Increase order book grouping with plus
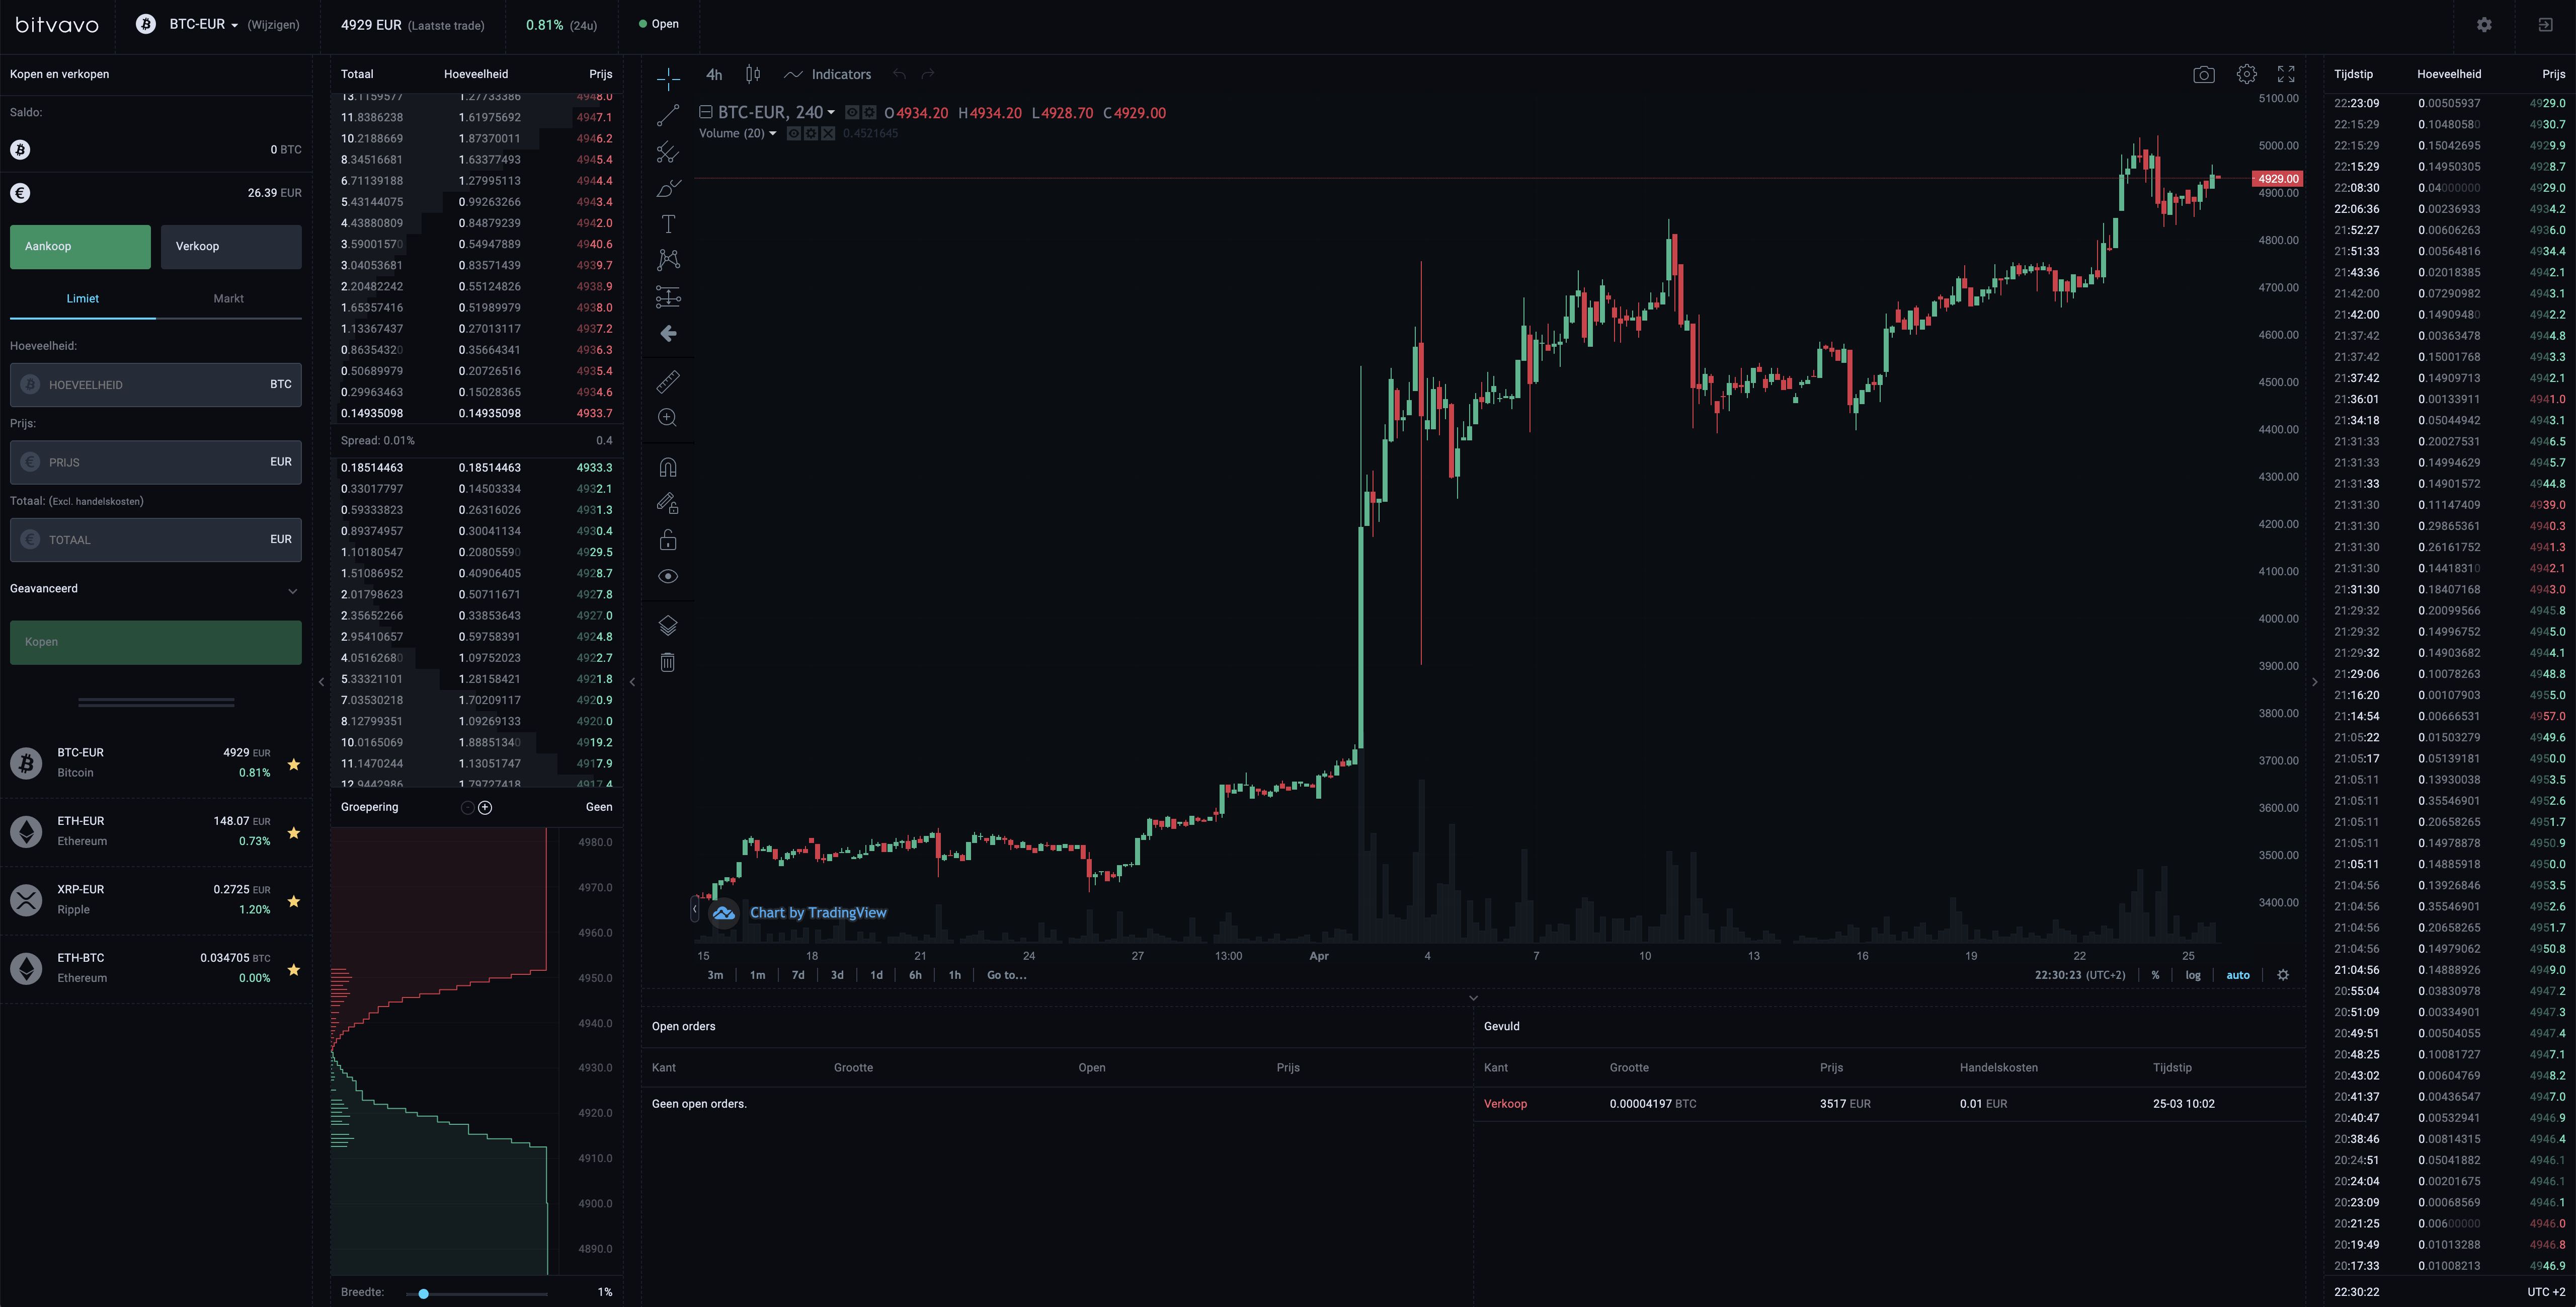Image resolution: width=2576 pixels, height=1307 pixels. click(485, 808)
